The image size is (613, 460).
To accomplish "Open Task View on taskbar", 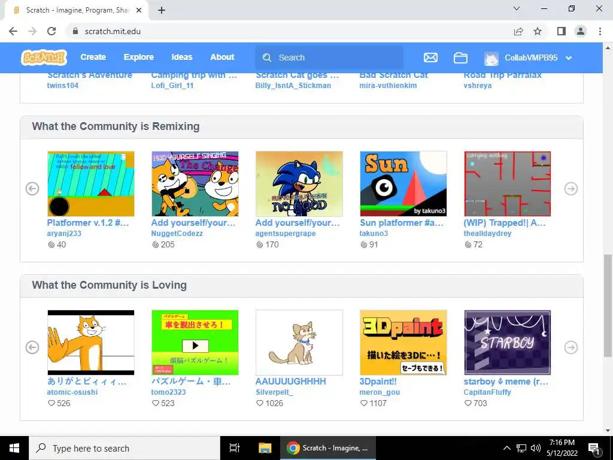I will 235,448.
